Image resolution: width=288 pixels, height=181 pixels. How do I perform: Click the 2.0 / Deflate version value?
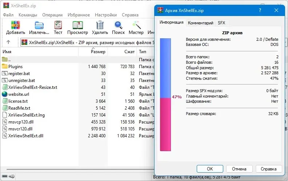pos(267,39)
